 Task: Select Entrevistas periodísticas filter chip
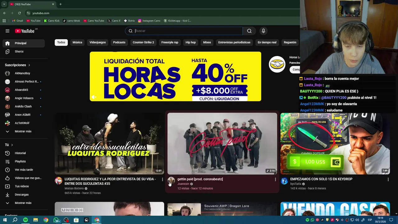(234, 42)
